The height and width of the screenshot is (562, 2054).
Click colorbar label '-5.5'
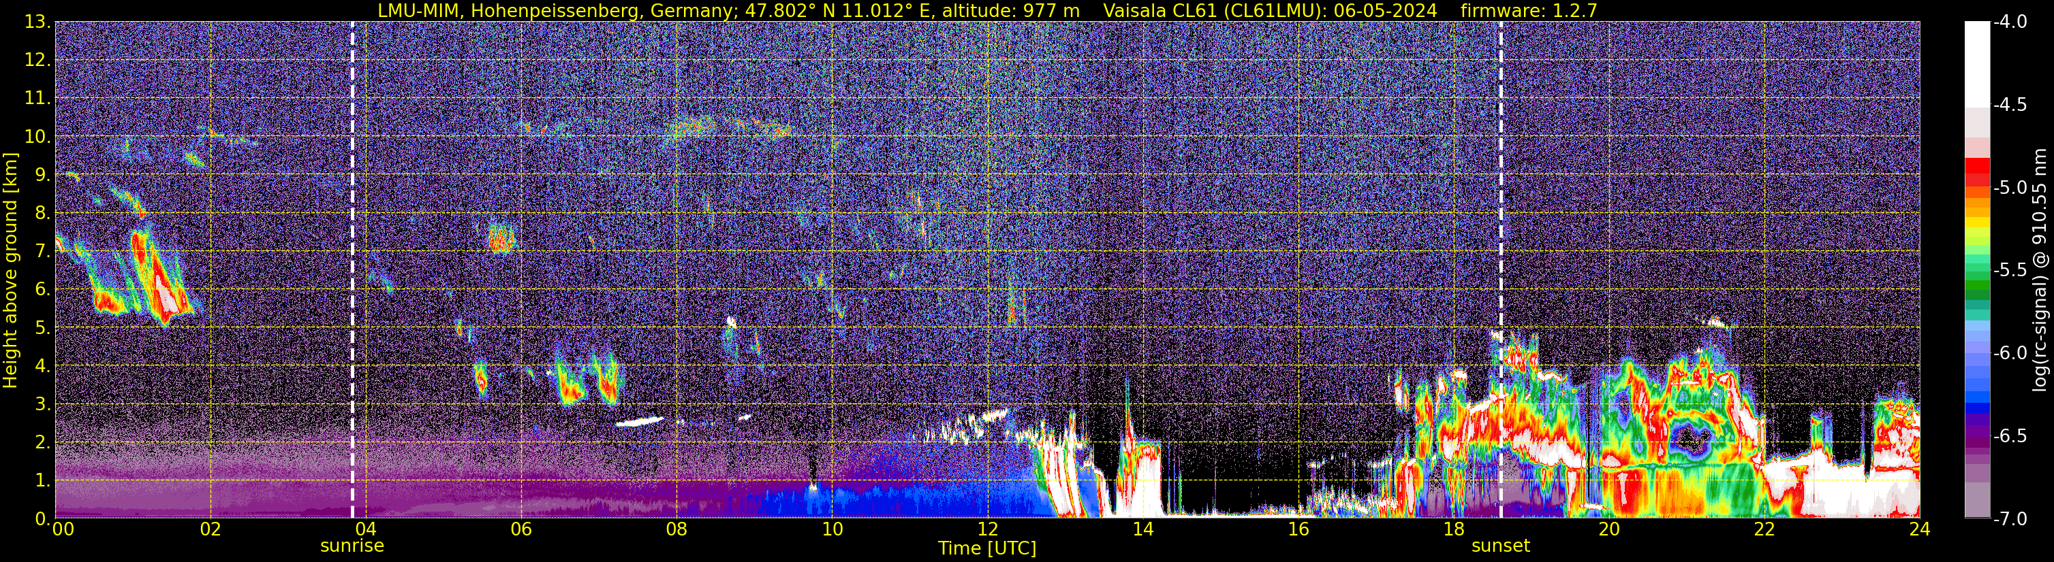coord(2009,271)
